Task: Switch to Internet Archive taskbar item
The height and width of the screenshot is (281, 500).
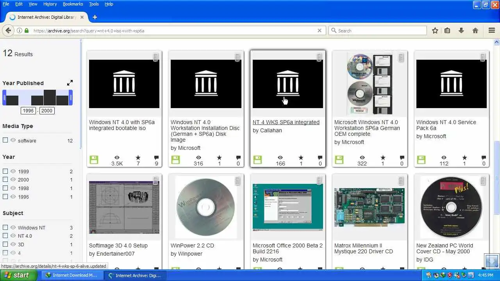Action: click(135, 275)
